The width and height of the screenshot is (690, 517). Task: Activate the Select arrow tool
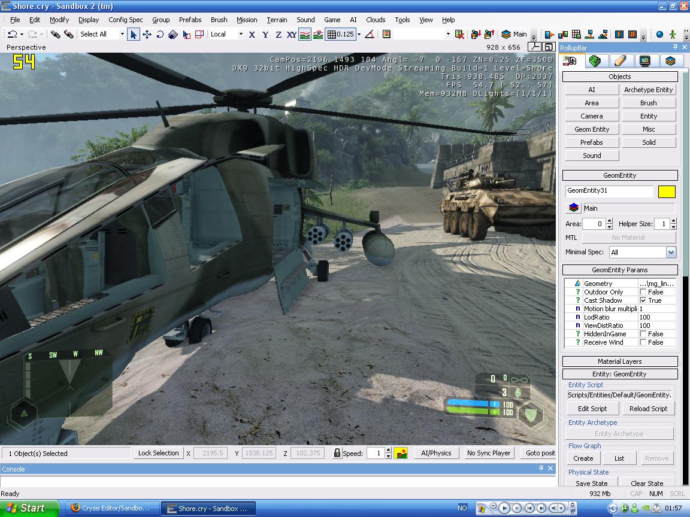tap(134, 34)
